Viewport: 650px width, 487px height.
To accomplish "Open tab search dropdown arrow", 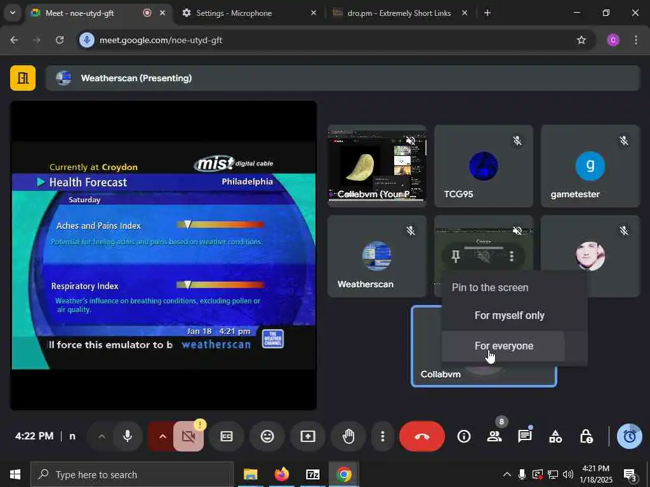I will pyautogui.click(x=13, y=13).
